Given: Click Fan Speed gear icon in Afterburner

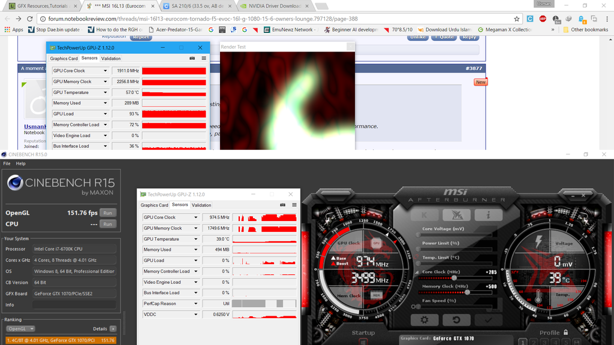Looking at the screenshot, I should [x=414, y=307].
